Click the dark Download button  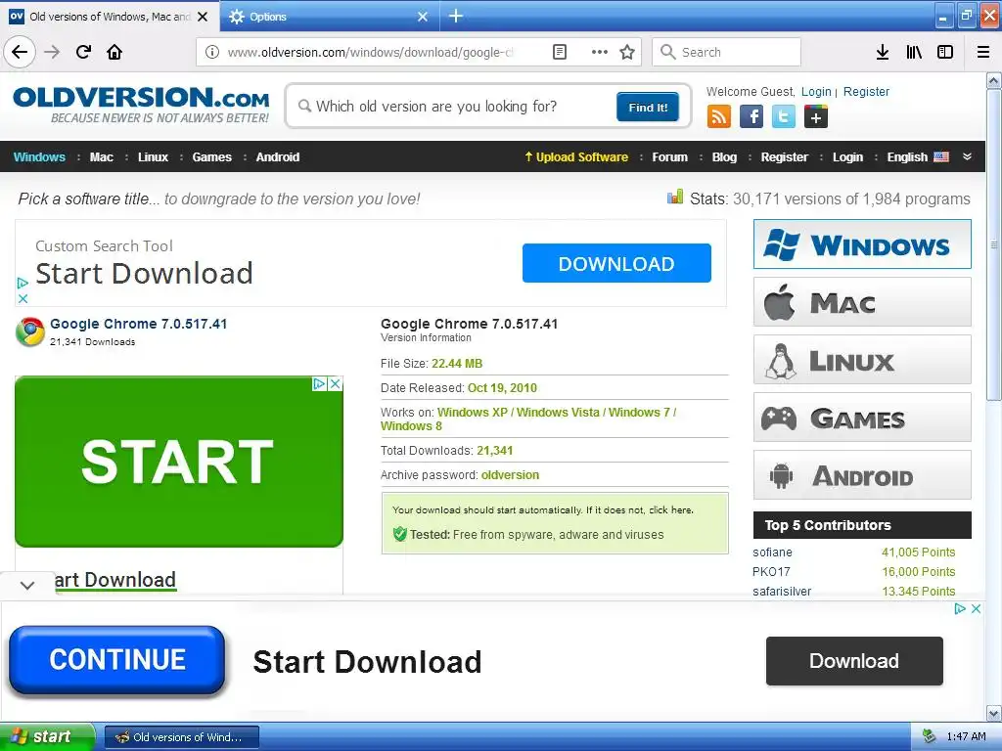tap(854, 661)
